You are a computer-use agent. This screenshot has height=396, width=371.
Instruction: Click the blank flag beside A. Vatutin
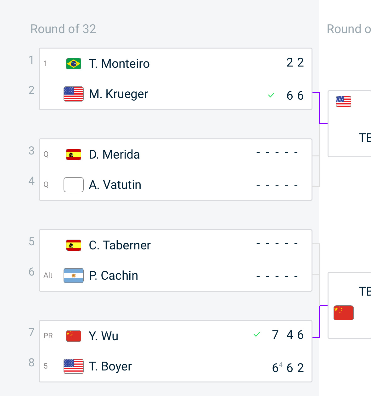coord(74,185)
